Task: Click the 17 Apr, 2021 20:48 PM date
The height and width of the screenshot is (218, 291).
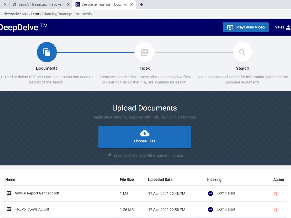Action: click(167, 194)
